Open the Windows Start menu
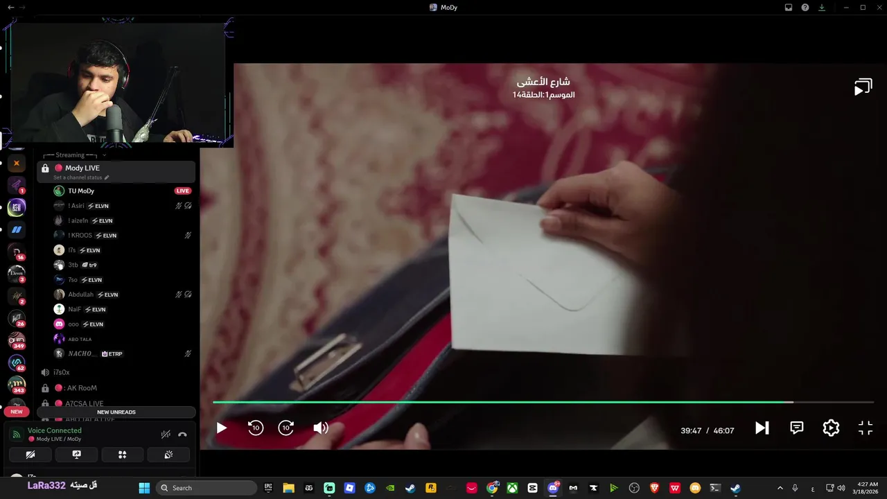The image size is (887, 499). pos(144,488)
